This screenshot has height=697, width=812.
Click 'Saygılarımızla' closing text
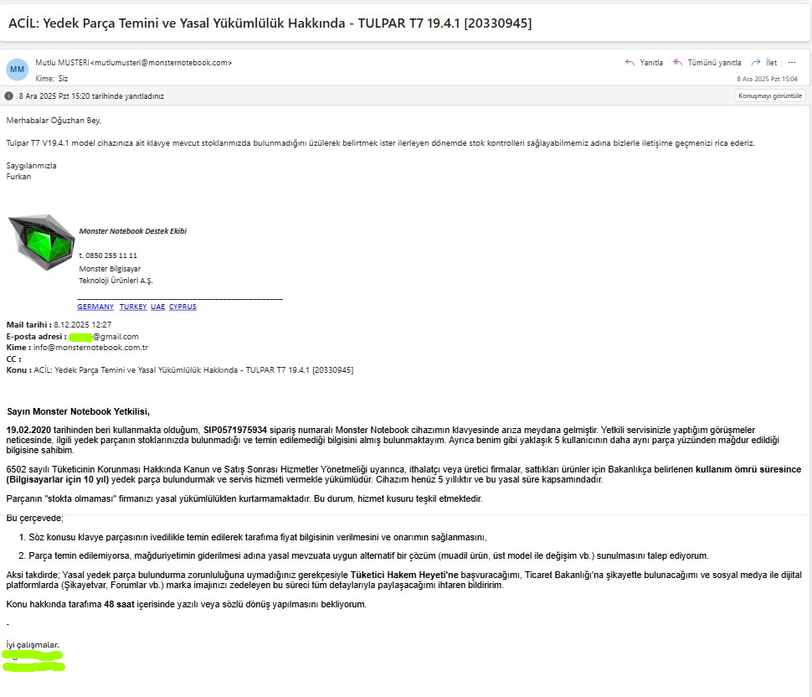pos(31,166)
